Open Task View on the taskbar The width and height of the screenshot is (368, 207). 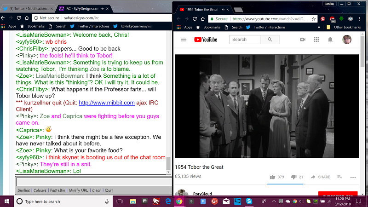(x=120, y=201)
